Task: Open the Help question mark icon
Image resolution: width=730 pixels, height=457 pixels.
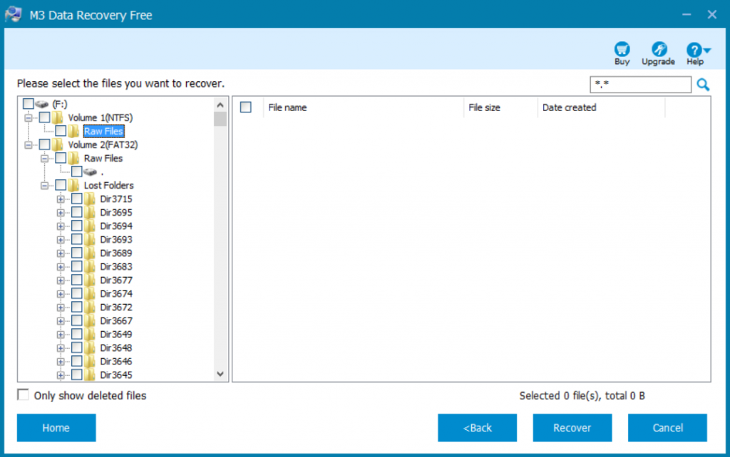Action: click(x=694, y=50)
